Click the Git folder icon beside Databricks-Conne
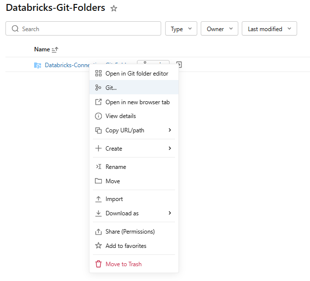Screen dimensions: 310x281 38,65
